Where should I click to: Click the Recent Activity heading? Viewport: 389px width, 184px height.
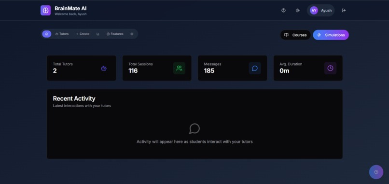tap(74, 99)
